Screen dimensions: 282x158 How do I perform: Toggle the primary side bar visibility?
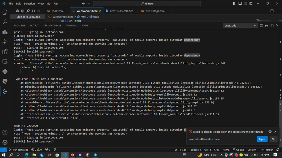(x=235, y=4)
